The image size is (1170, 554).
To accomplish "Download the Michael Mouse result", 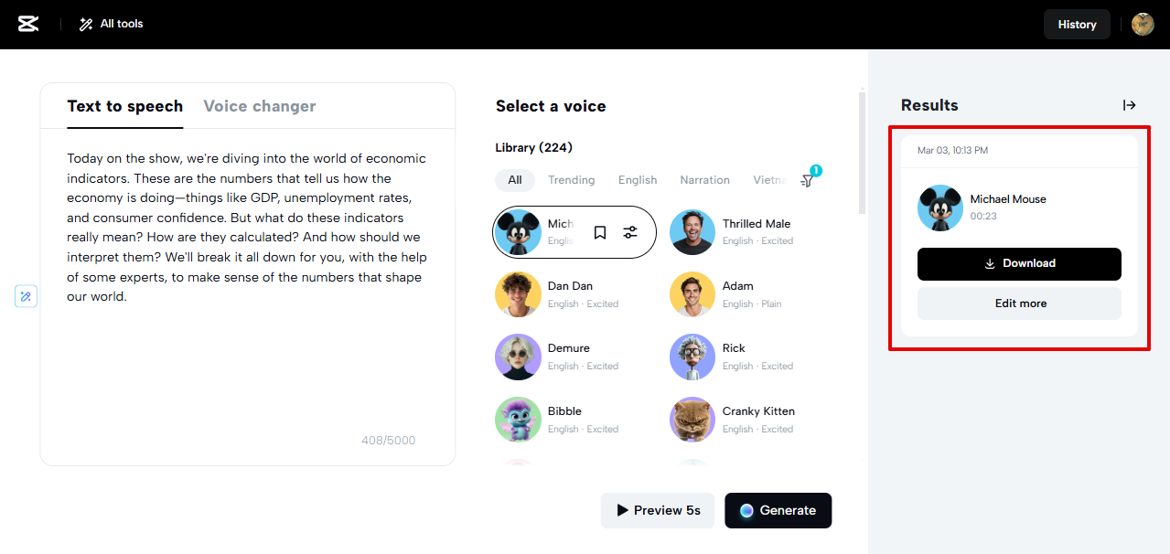I will click(1019, 263).
